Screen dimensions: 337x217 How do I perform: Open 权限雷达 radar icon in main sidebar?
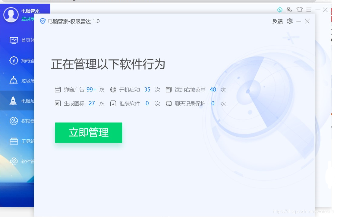coord(14,121)
